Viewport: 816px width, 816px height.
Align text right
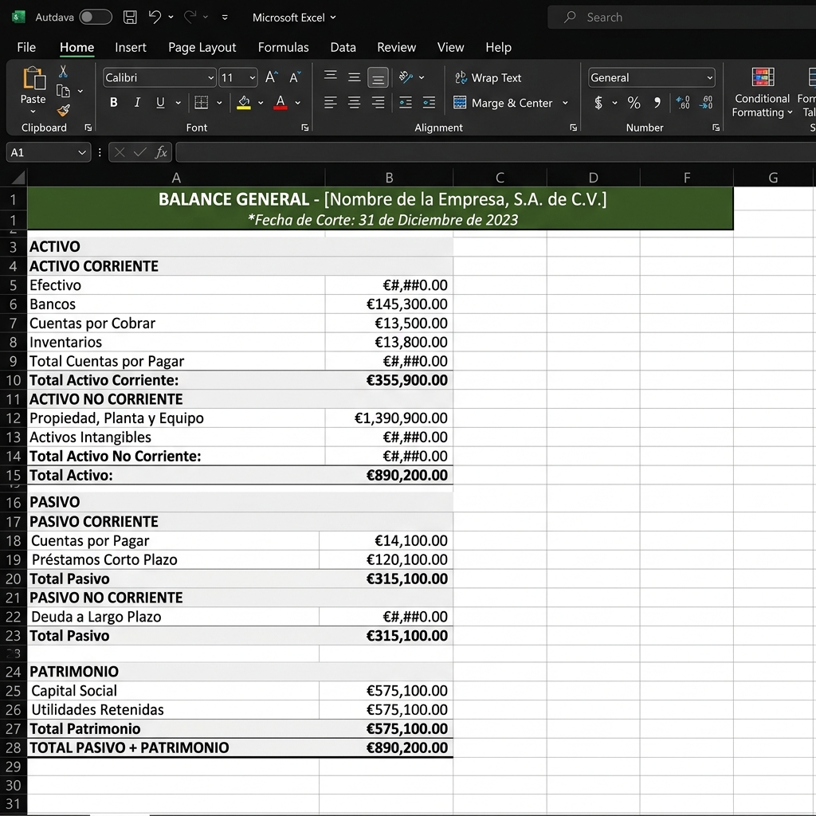(x=378, y=103)
